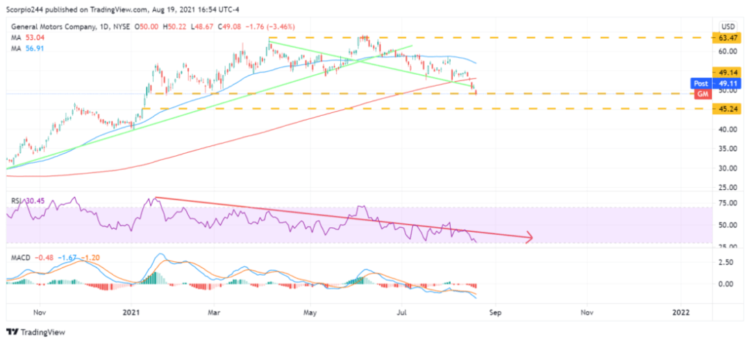Click the Nov marker near chart start
The width and height of the screenshot is (750, 343).
pos(40,313)
